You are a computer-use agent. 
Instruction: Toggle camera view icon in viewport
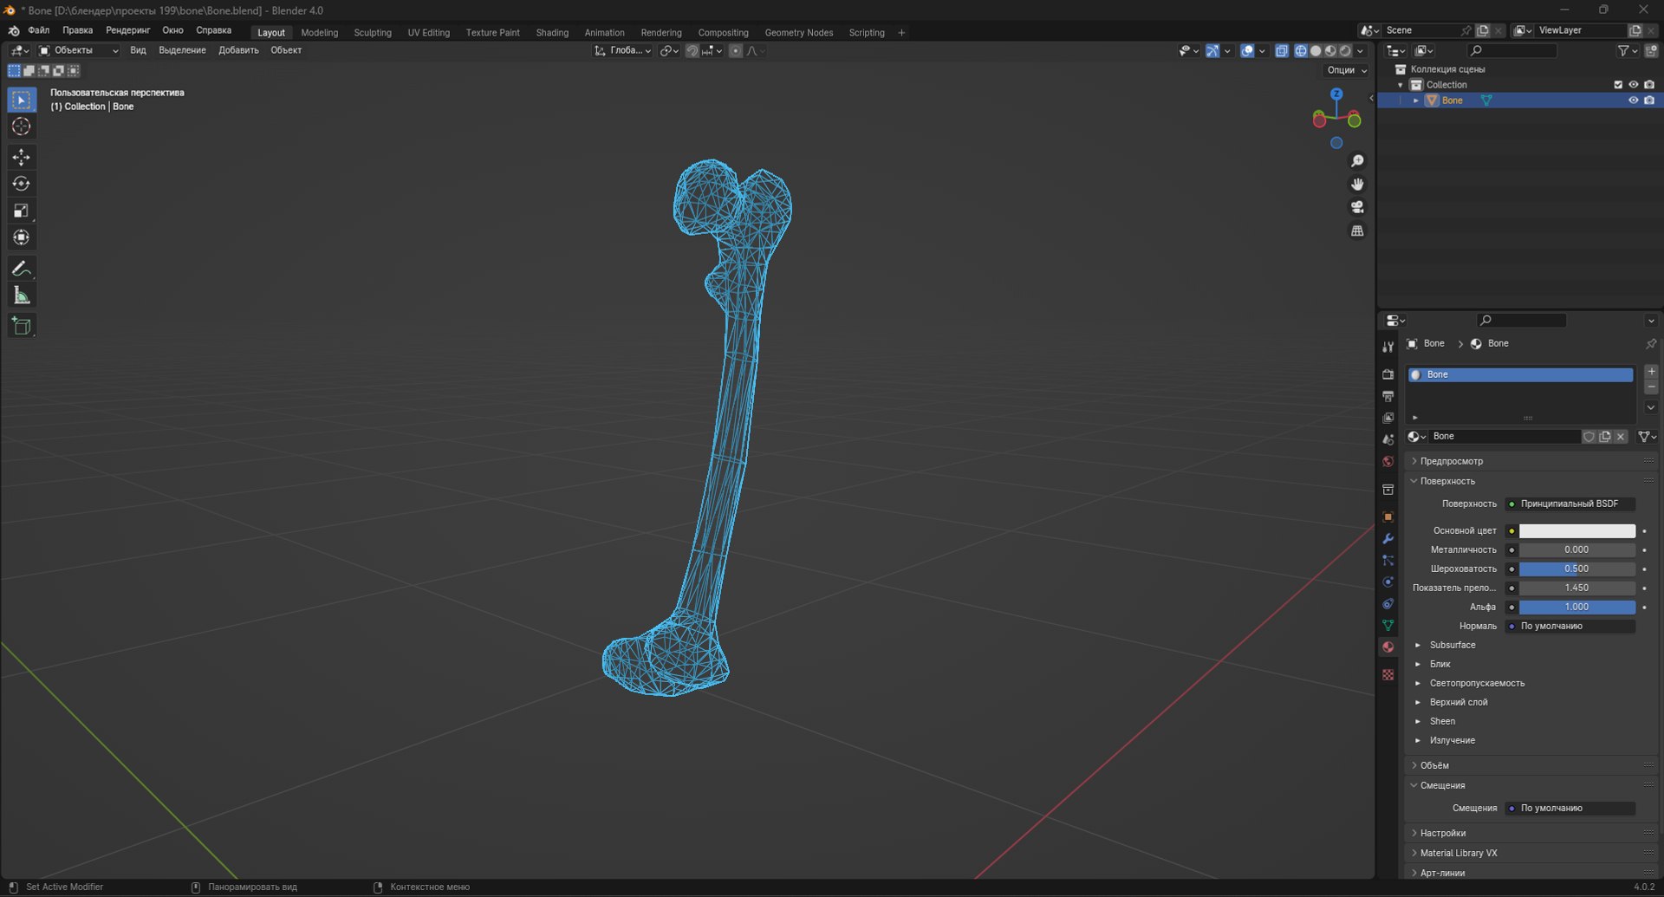click(1357, 207)
